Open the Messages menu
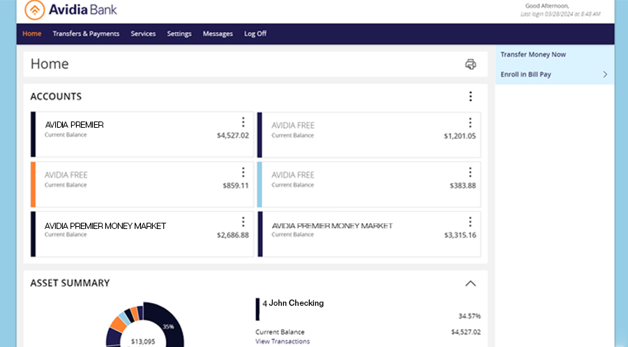The width and height of the screenshot is (628, 347). tap(218, 34)
